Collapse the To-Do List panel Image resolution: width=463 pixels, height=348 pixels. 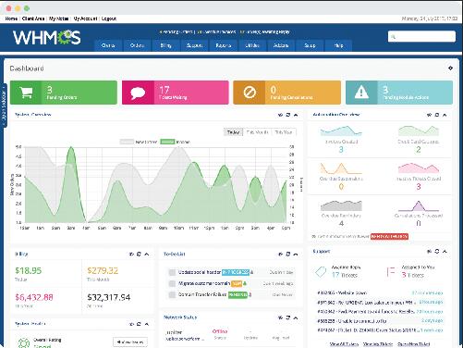click(x=296, y=255)
